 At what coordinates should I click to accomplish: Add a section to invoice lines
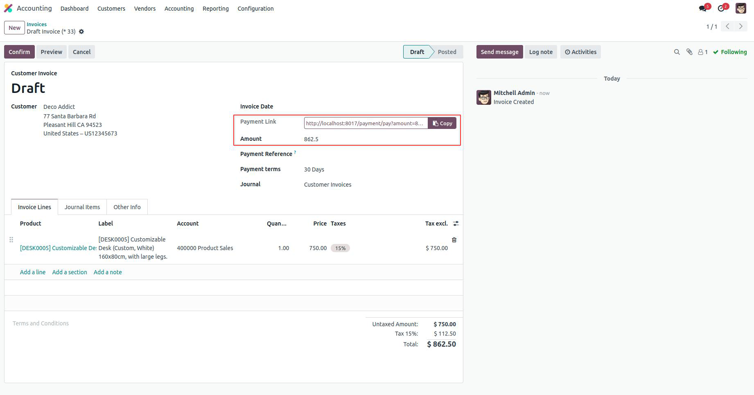pos(69,272)
